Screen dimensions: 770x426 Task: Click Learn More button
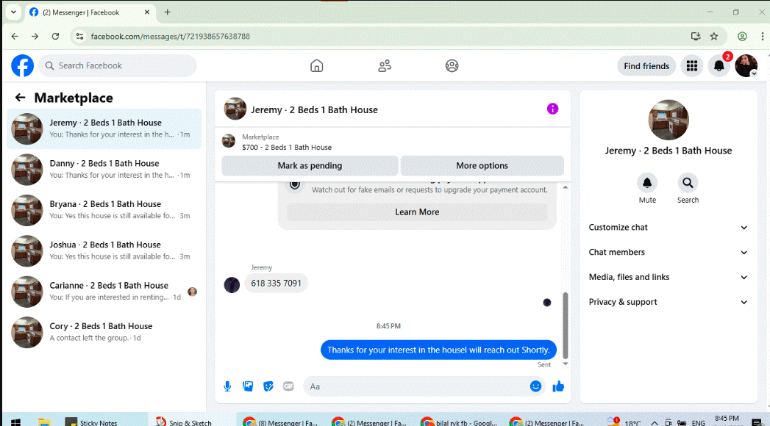pyautogui.click(x=417, y=212)
